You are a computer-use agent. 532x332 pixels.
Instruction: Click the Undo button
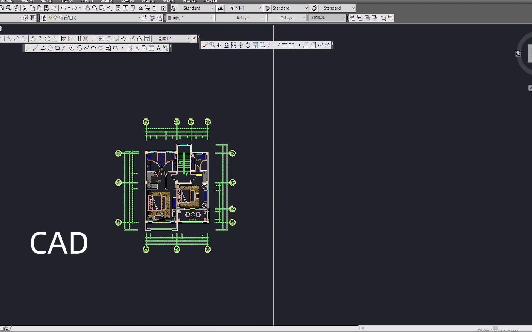63,8
